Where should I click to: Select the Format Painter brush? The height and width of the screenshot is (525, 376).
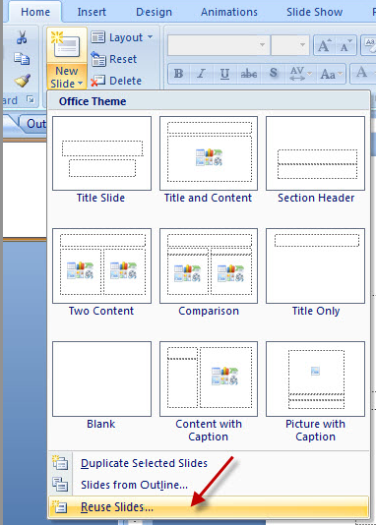[x=23, y=80]
